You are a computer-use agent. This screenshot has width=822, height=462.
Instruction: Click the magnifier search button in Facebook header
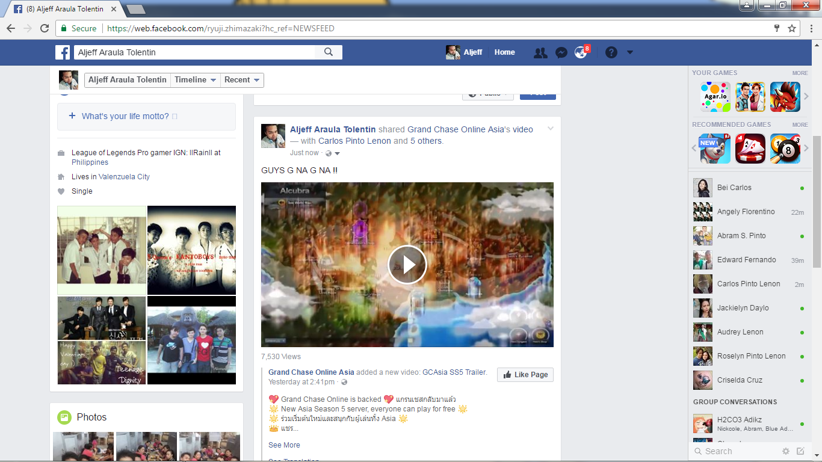(x=329, y=52)
